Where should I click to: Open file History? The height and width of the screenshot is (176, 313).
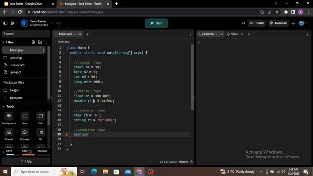tap(186, 162)
